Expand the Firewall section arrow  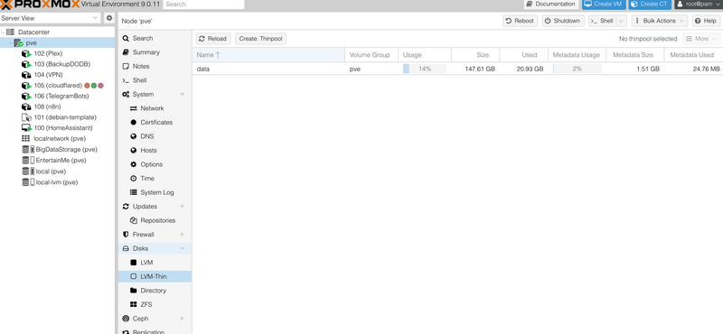pos(183,235)
